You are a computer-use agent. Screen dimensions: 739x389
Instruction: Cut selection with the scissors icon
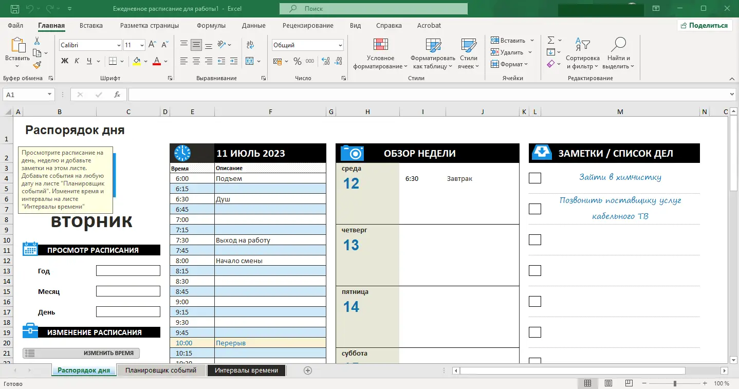tap(37, 41)
